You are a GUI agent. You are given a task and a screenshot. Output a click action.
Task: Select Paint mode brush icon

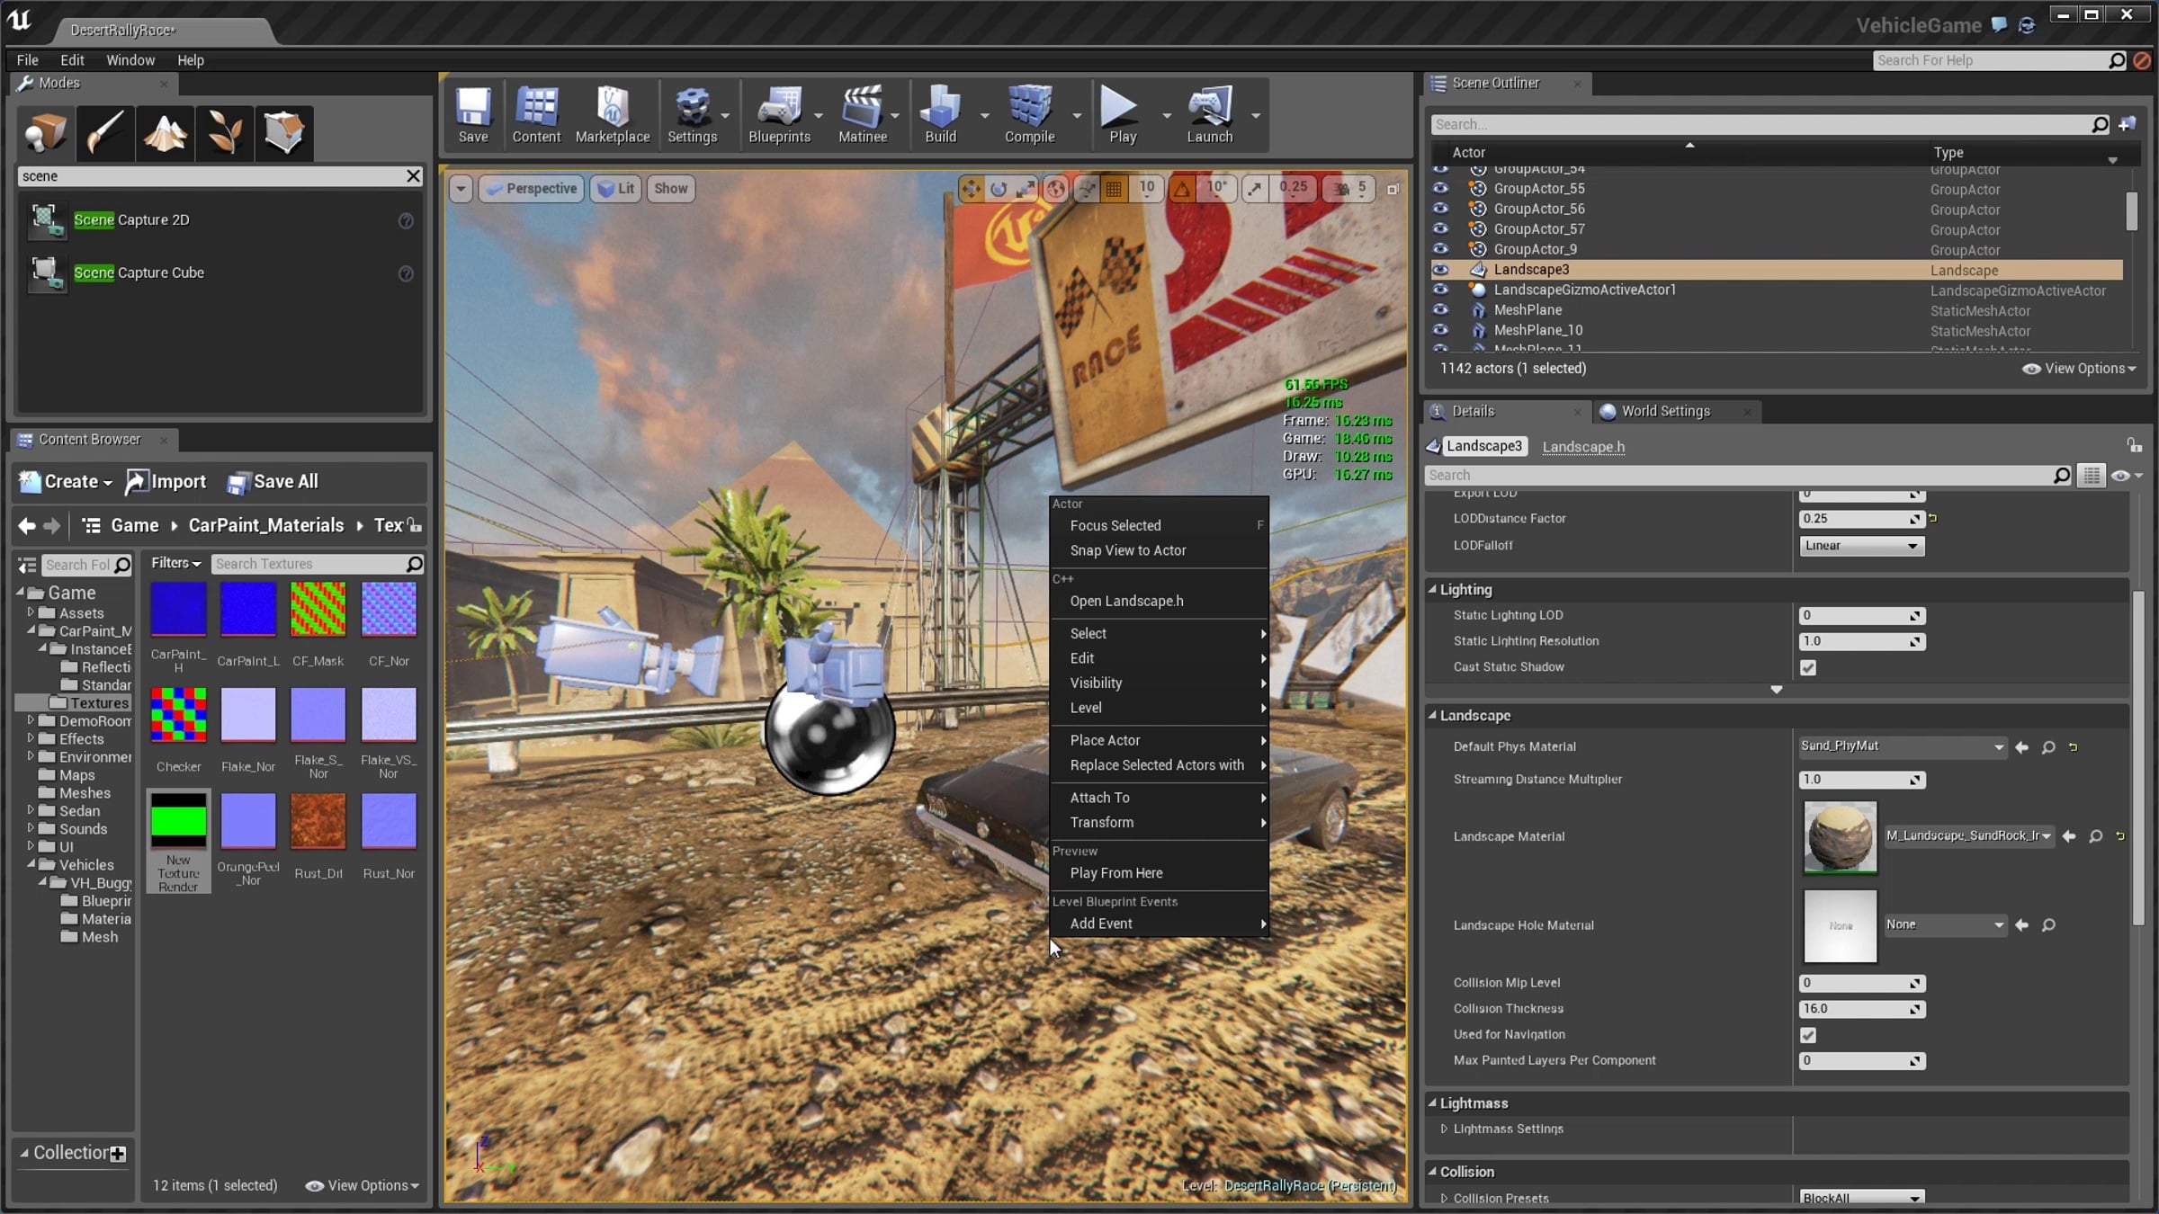105,132
